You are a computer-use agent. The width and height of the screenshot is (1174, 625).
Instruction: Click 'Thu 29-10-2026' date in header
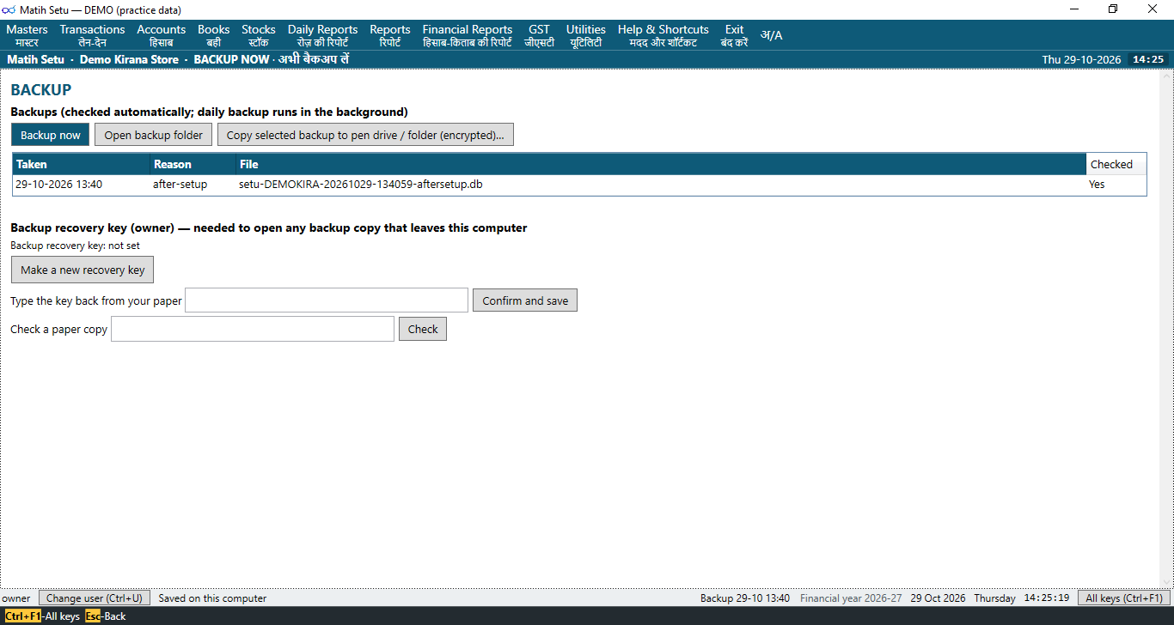(x=1081, y=59)
